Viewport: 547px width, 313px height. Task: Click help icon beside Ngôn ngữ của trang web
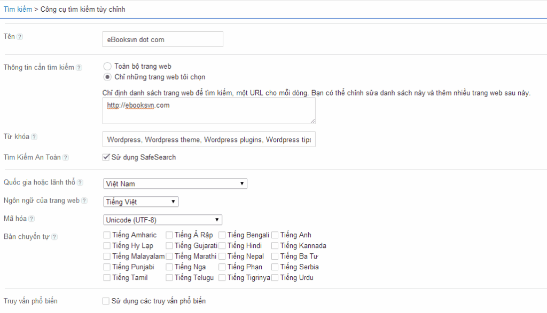[x=84, y=201]
